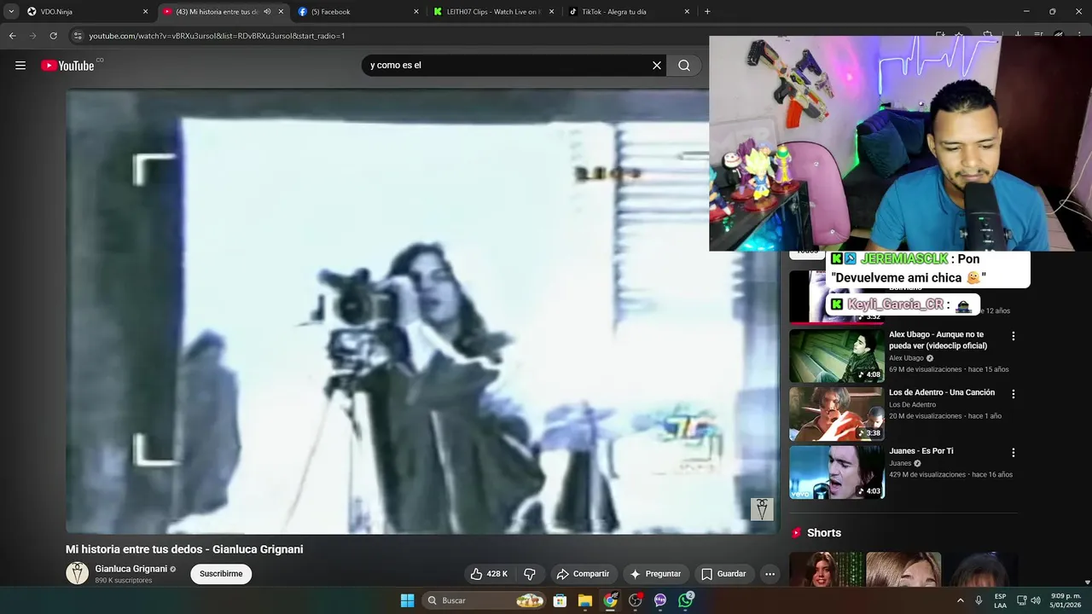Save video with Guardar button
Image resolution: width=1092 pixels, height=614 pixels.
[723, 574]
